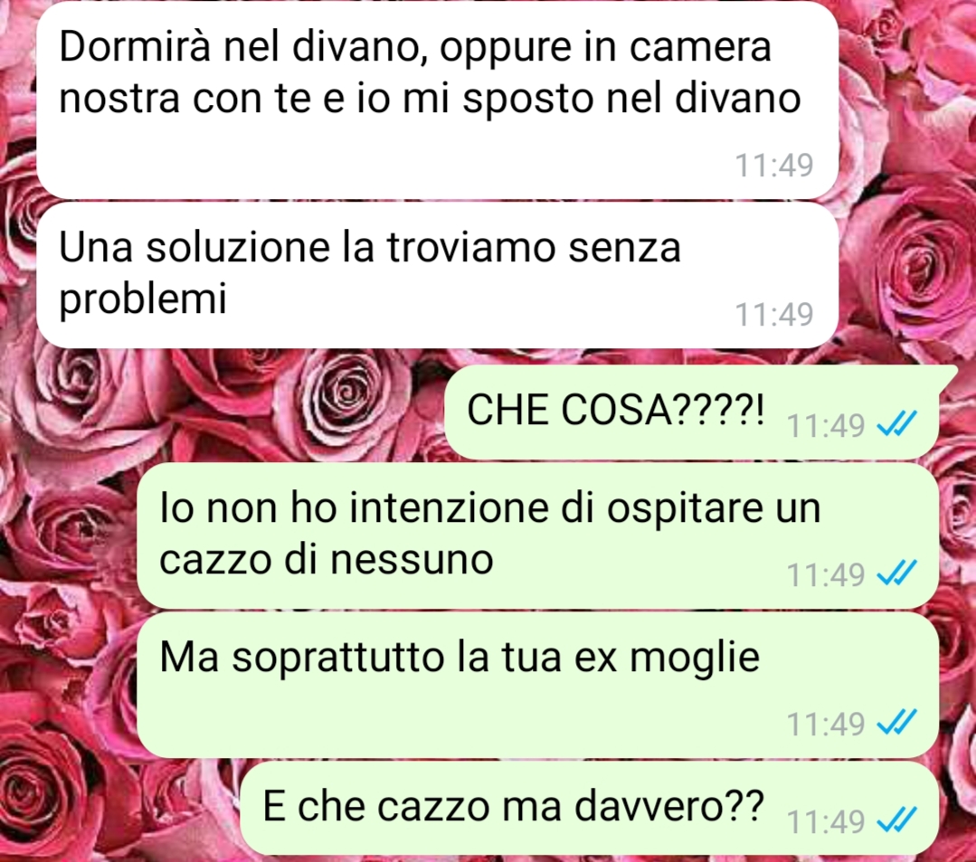976x862 pixels.
Task: Tap the 'CHE COSA????!' sent bubble
Action: [692, 412]
